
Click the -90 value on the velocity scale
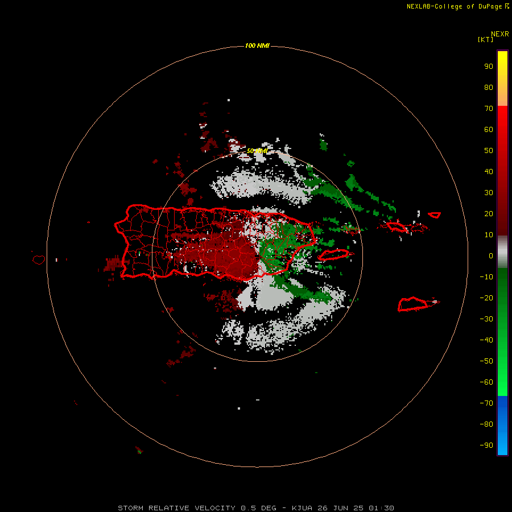[486, 445]
